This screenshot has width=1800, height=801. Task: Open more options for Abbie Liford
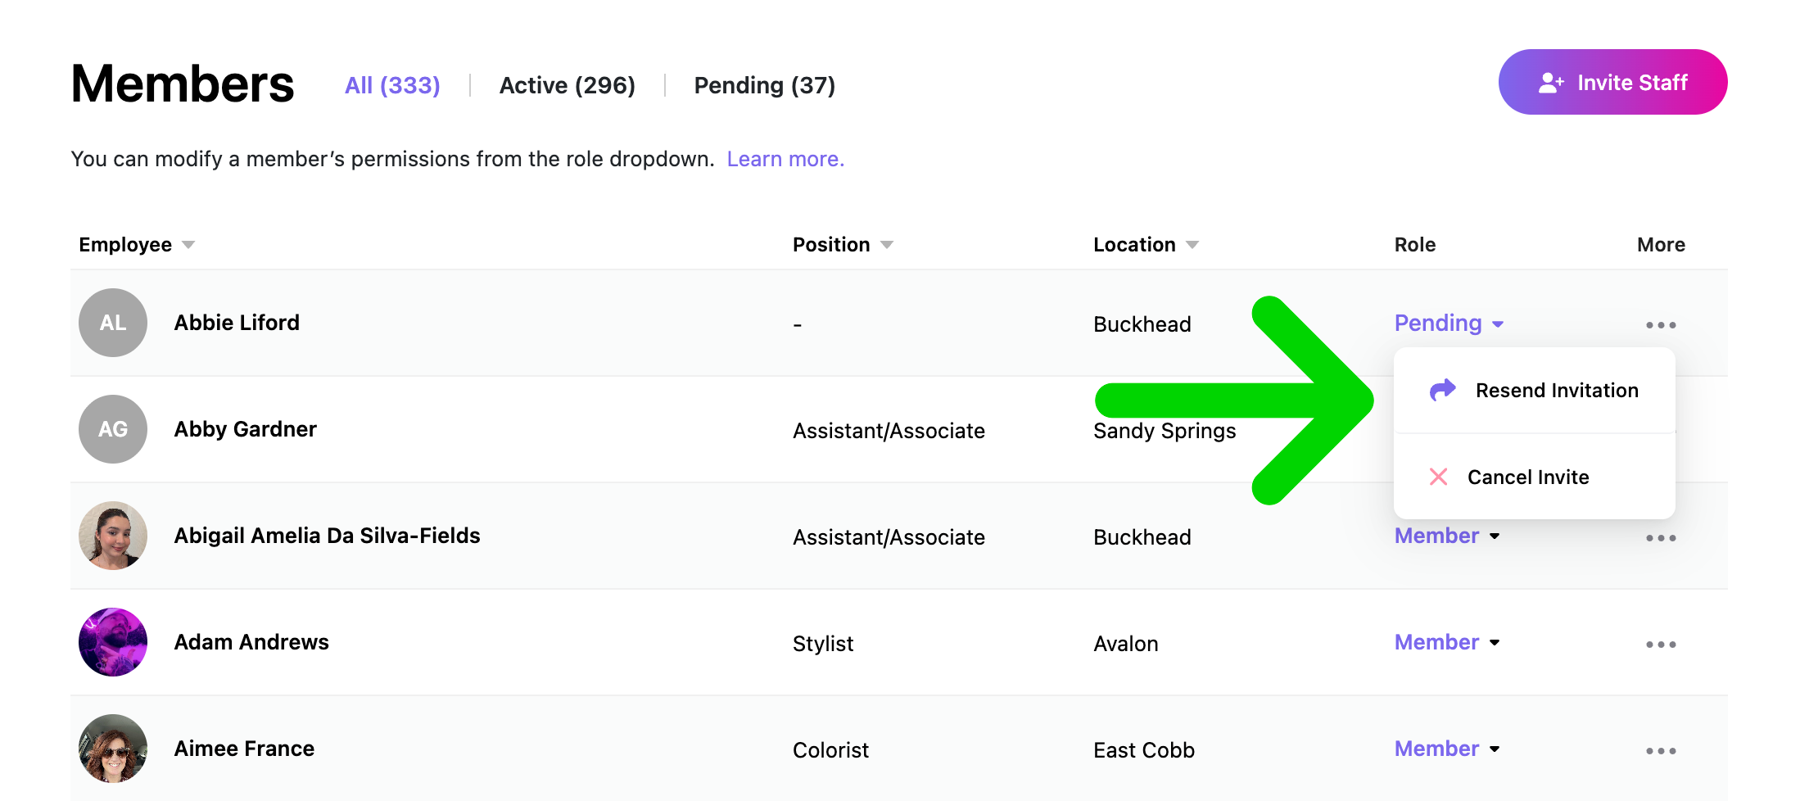[1661, 325]
